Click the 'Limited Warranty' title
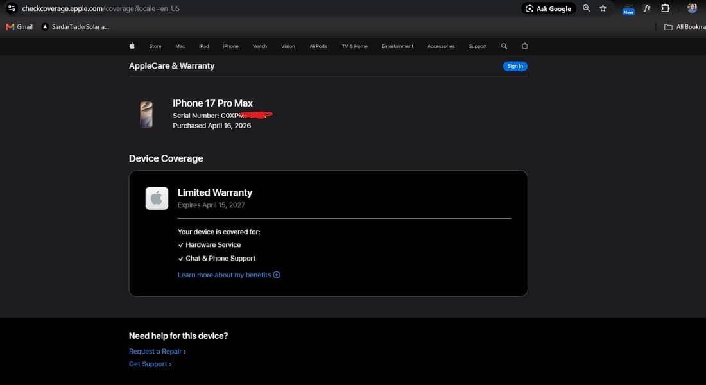 [215, 193]
